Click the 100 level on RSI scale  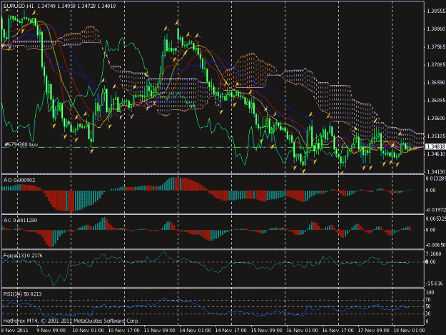click(430, 293)
